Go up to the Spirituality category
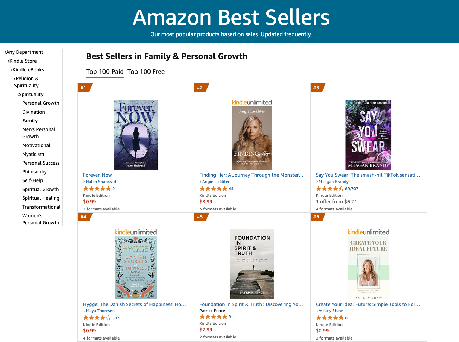This screenshot has width=459, height=342. [x=31, y=94]
